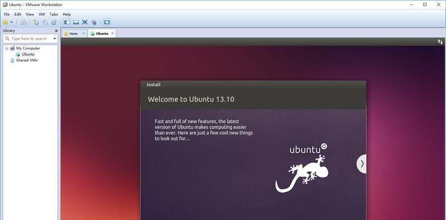Close the Library panel
Screen dimensions: 446x220
point(56,31)
